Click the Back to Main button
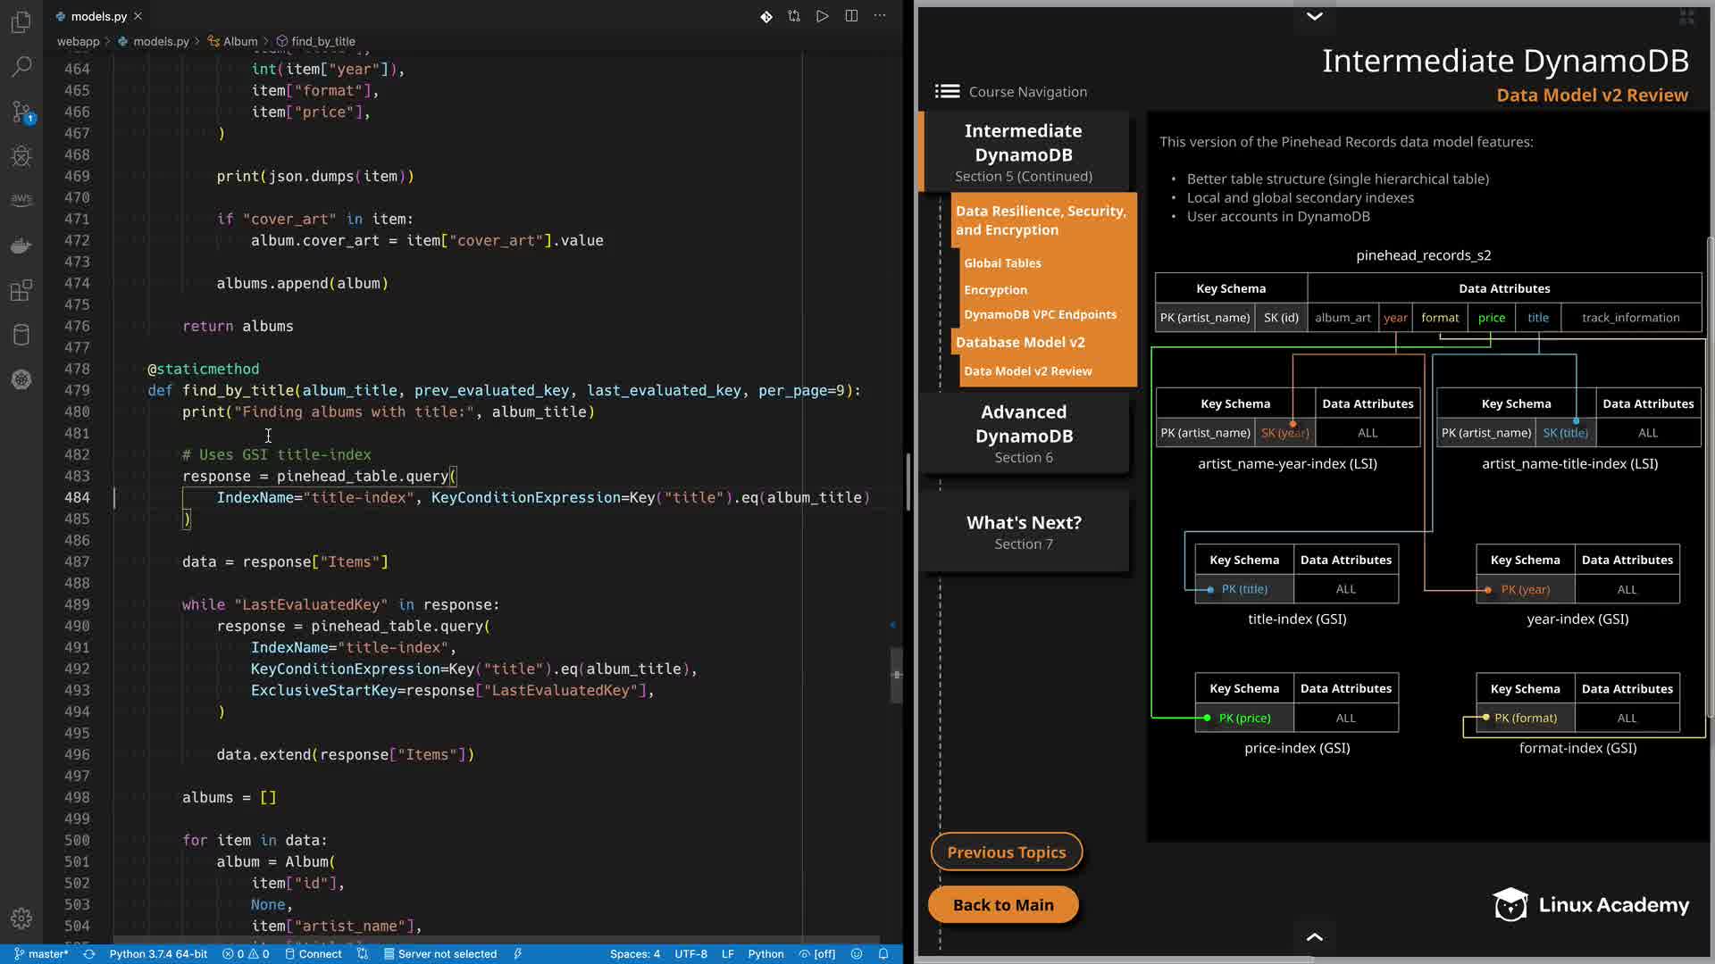The image size is (1715, 964). tap(1003, 905)
